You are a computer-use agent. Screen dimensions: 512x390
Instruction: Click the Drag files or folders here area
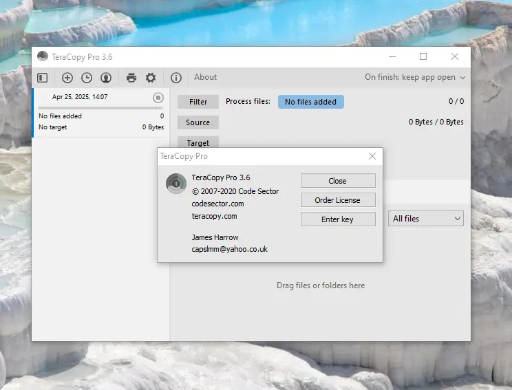[321, 285]
